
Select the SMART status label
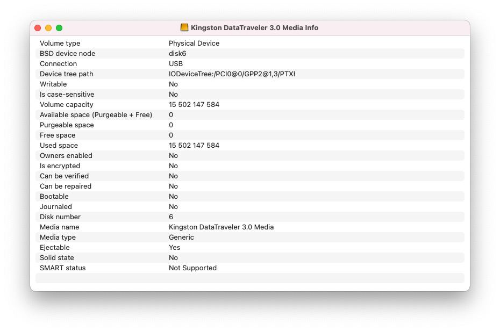62,268
